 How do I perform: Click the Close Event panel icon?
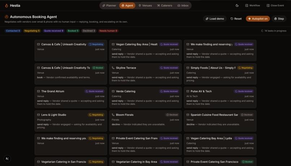(268, 5)
